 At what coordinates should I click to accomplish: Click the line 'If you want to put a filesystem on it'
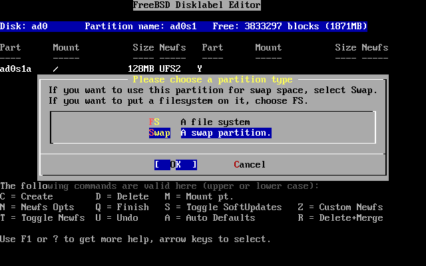(178, 101)
